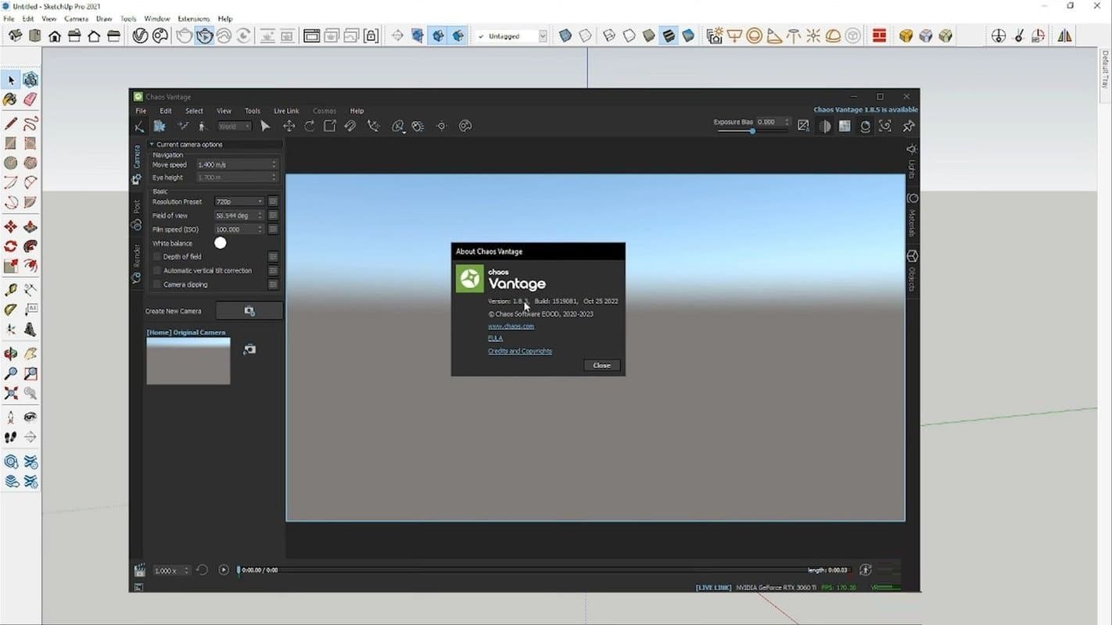This screenshot has width=1112, height=625.
Task: Activate the SketchUp Tape Measure tool
Action: pyautogui.click(x=11, y=289)
